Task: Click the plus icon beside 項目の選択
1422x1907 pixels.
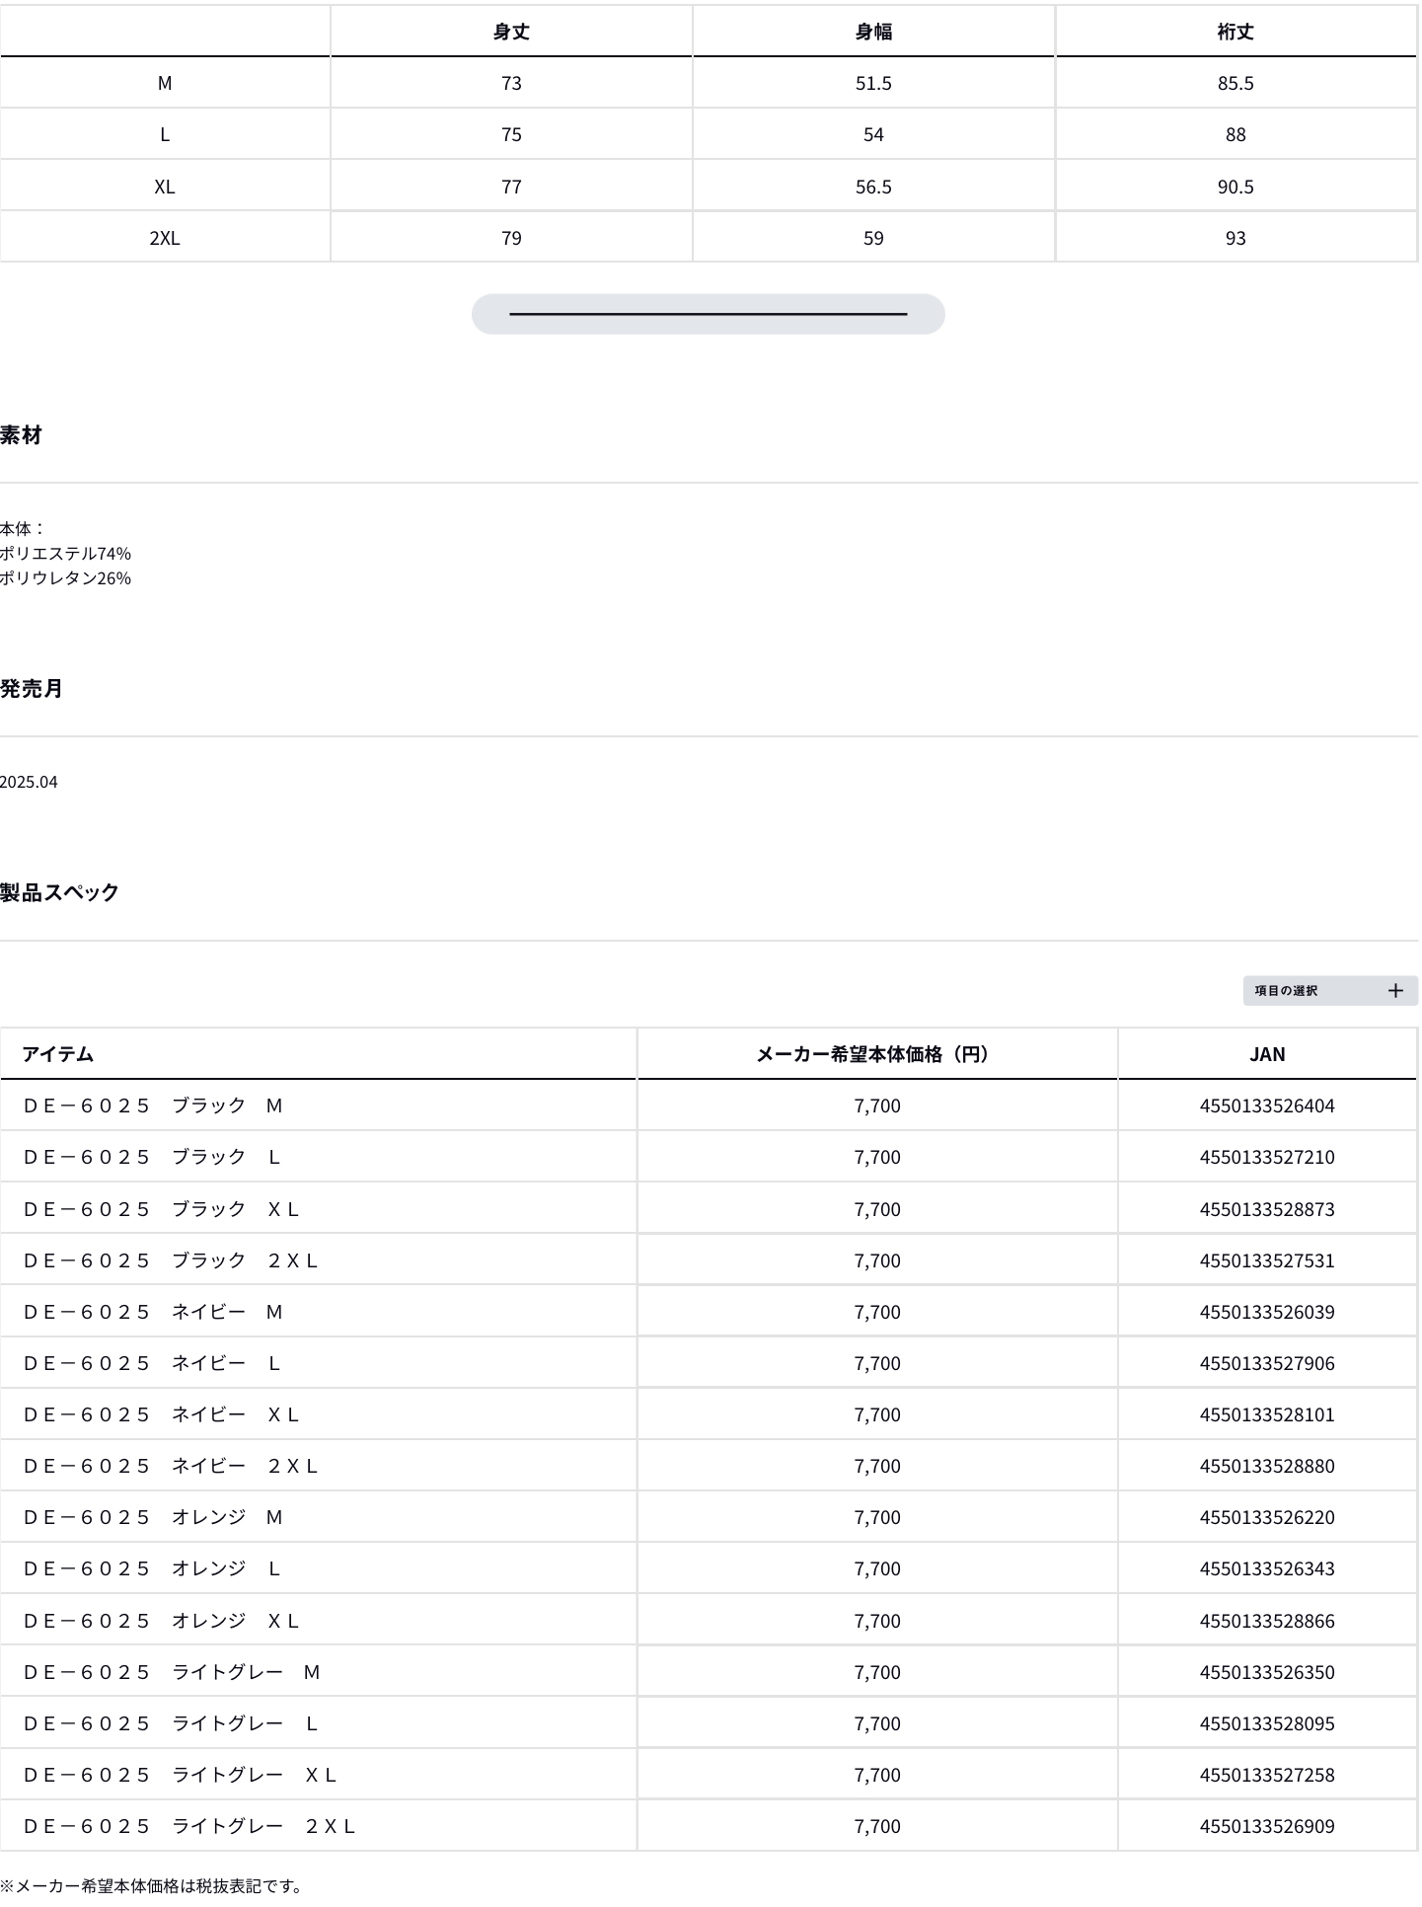Action: [x=1394, y=990]
